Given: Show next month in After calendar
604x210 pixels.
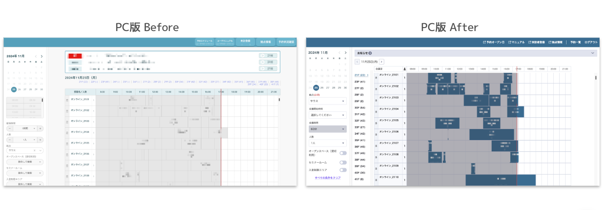Looking at the screenshot, I should pos(347,52).
